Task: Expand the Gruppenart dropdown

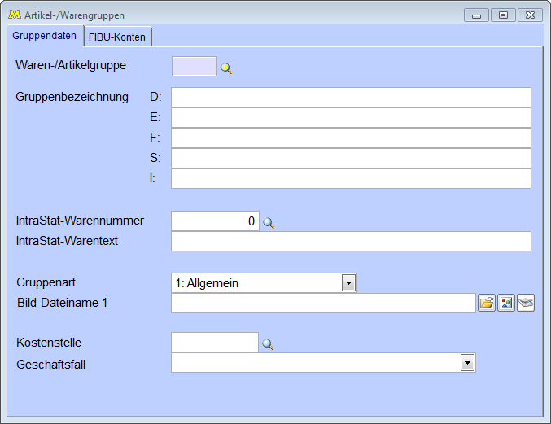Action: [348, 283]
